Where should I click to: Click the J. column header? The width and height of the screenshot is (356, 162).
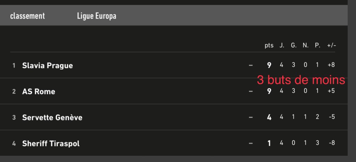pos(282,46)
